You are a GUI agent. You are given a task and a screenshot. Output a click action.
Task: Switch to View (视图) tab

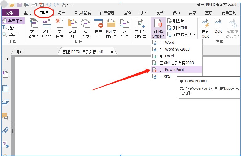[144, 13]
